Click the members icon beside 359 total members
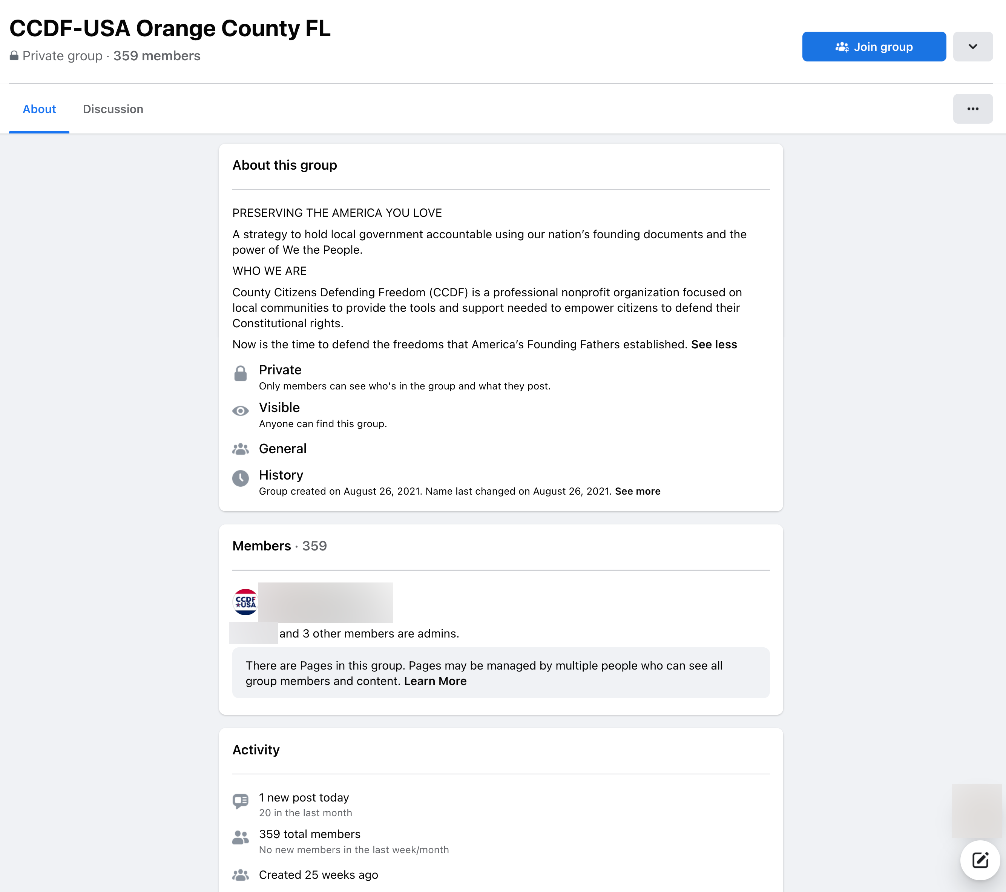 pyautogui.click(x=241, y=837)
